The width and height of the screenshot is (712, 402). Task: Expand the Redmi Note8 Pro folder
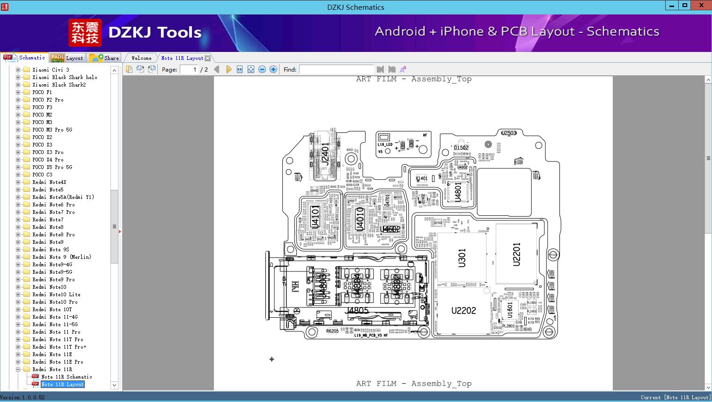click(18, 234)
